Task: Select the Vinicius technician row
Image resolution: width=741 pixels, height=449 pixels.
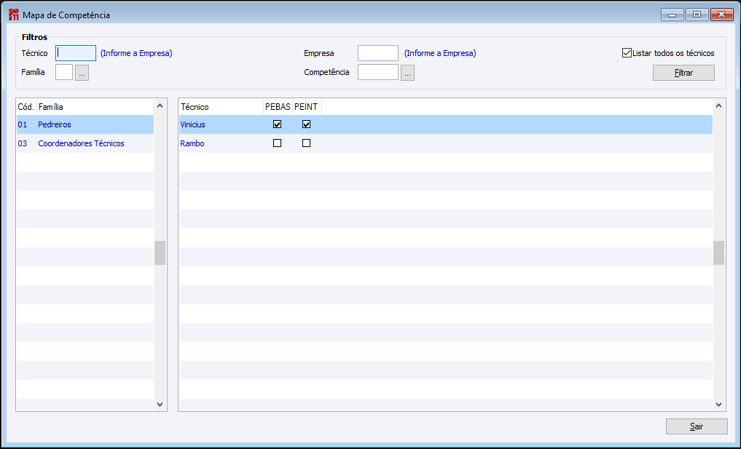Action: (446, 124)
